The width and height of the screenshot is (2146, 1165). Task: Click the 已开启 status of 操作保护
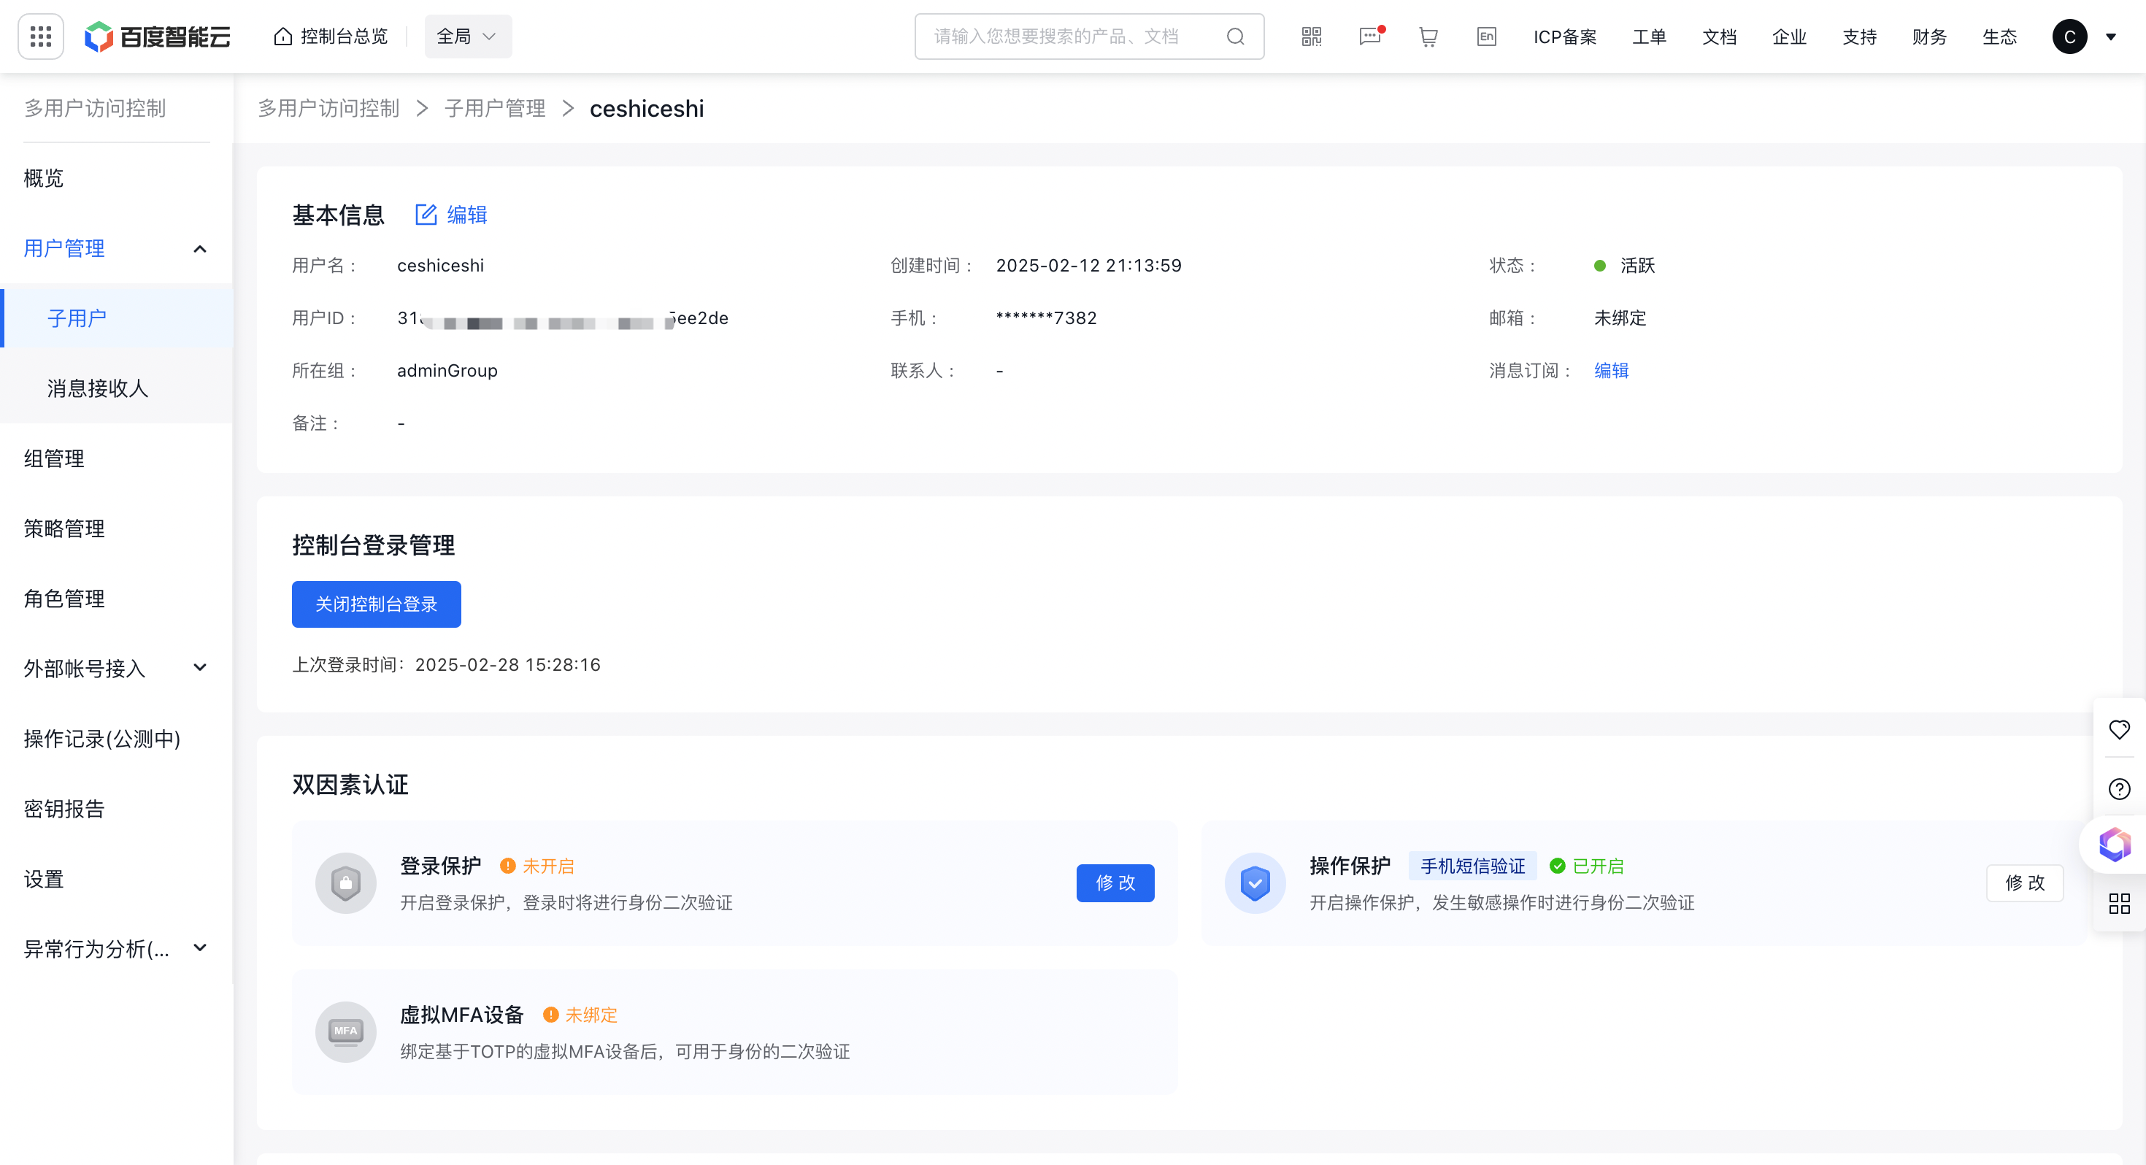click(x=1587, y=866)
